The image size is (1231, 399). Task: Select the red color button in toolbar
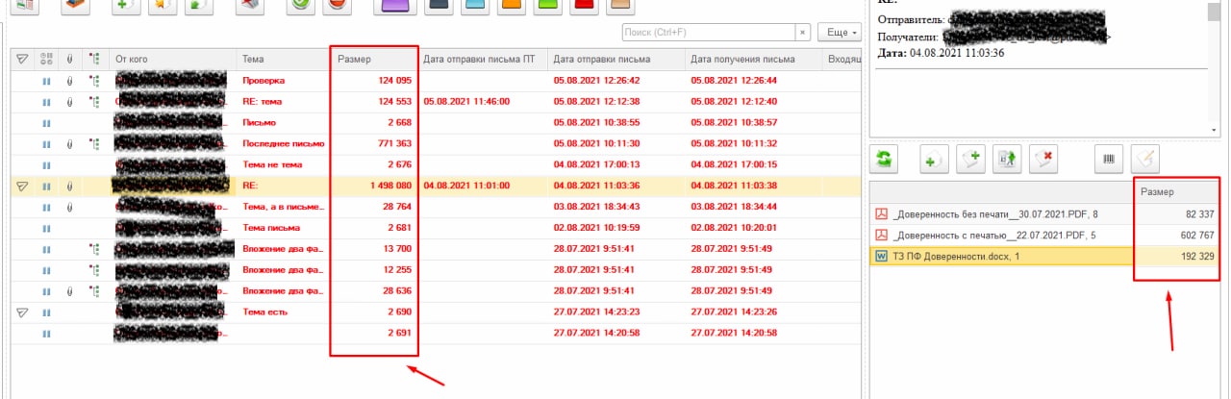584,6
